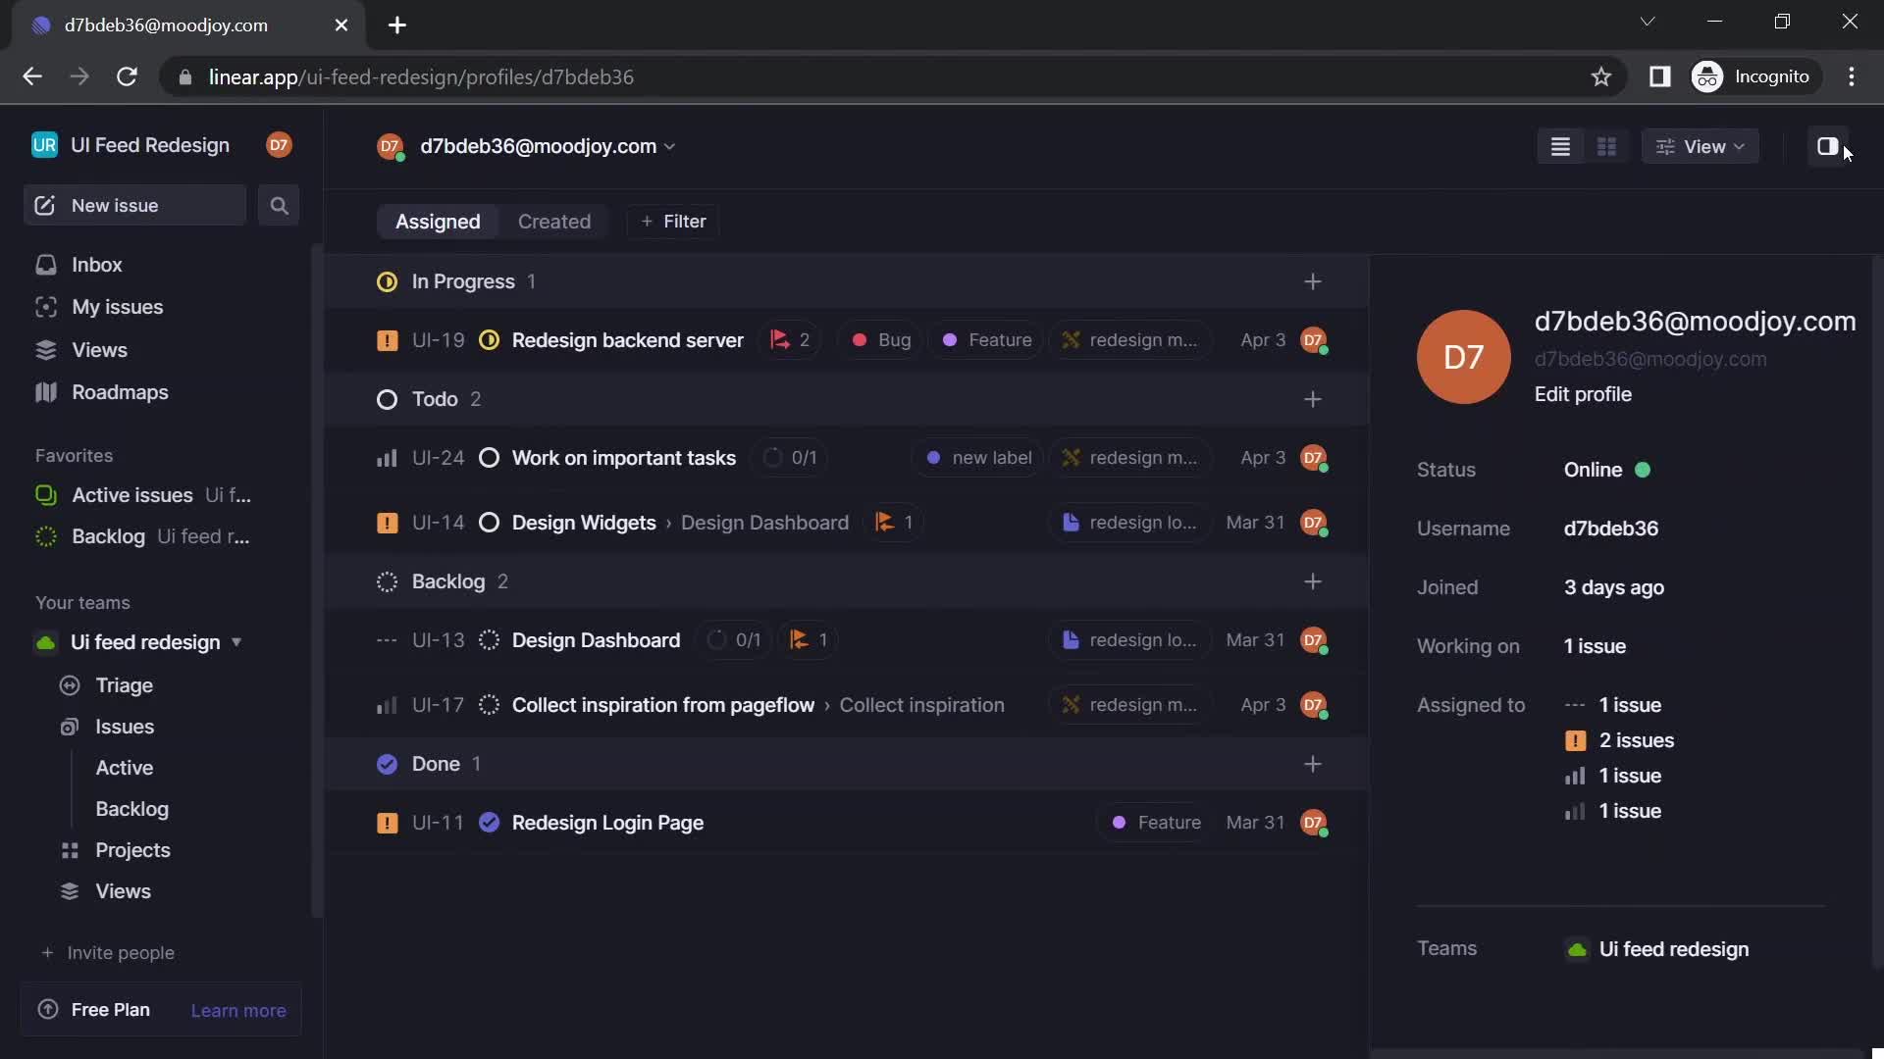This screenshot has height=1059, width=1884.
Task: Click Redesign Login Page issue
Action: coord(605,823)
